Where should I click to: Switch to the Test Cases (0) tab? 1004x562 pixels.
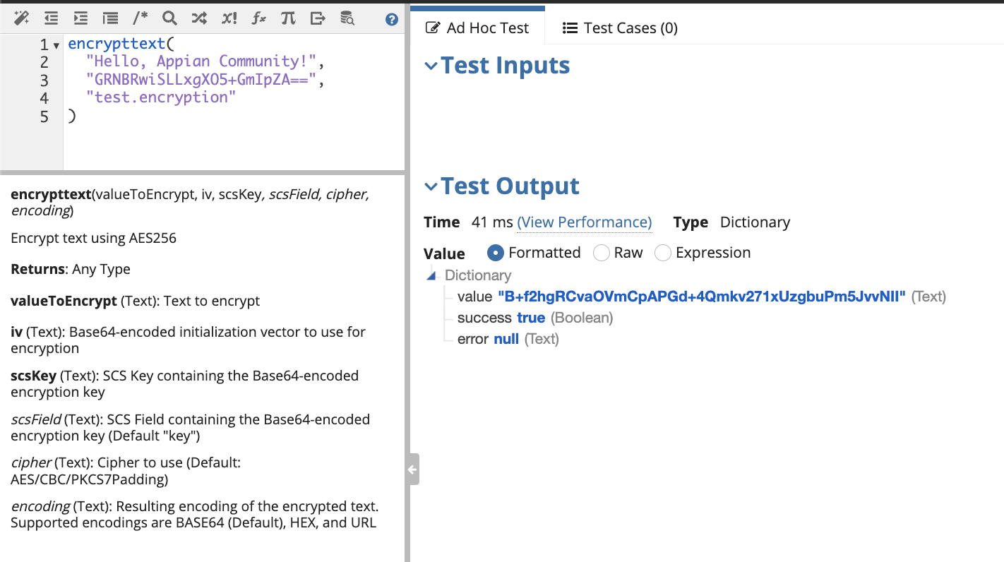[620, 28]
